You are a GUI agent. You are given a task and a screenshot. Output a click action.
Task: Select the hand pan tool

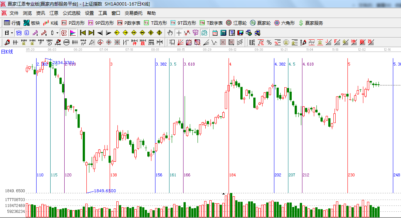point(170,33)
